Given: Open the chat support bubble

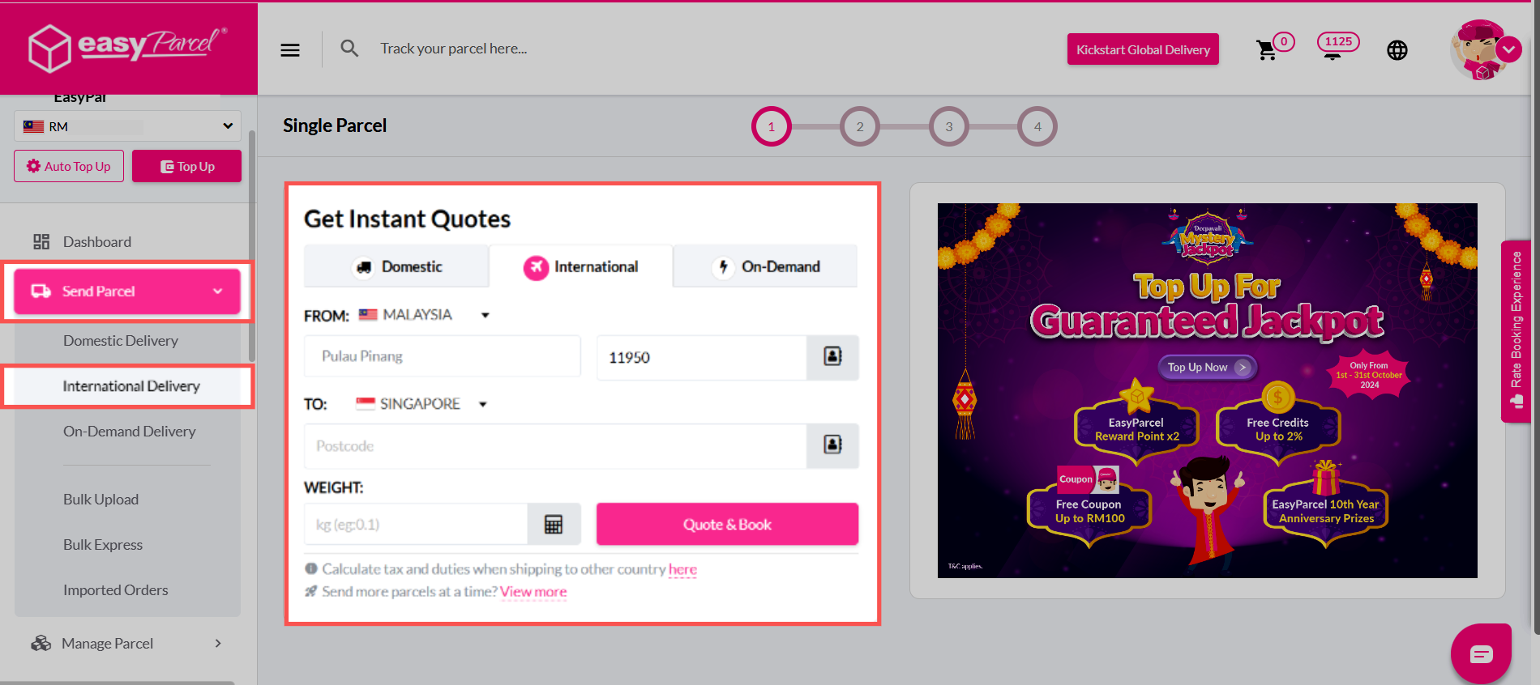Looking at the screenshot, I should [x=1481, y=653].
